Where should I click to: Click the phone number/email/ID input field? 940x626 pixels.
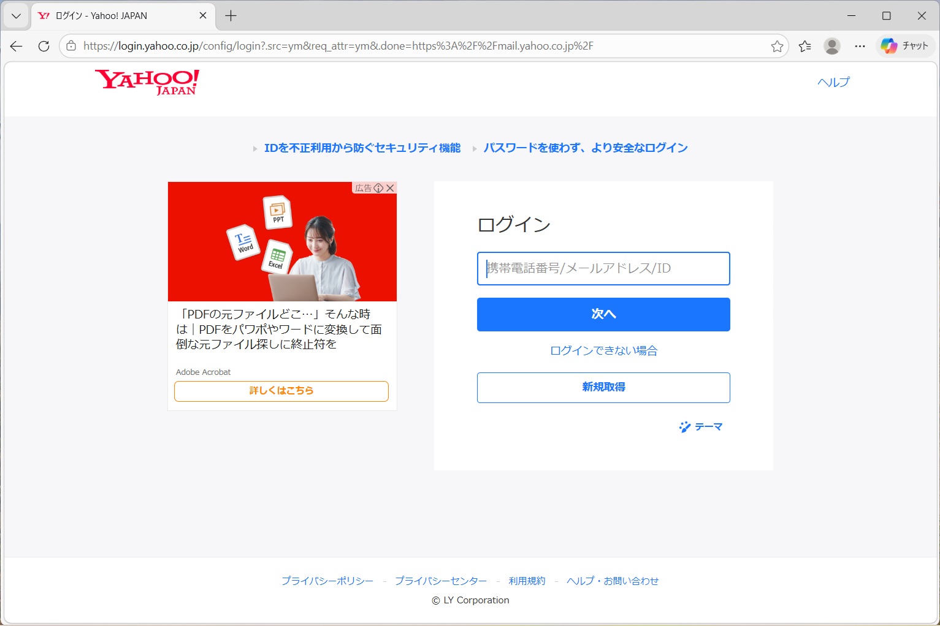[x=603, y=268]
